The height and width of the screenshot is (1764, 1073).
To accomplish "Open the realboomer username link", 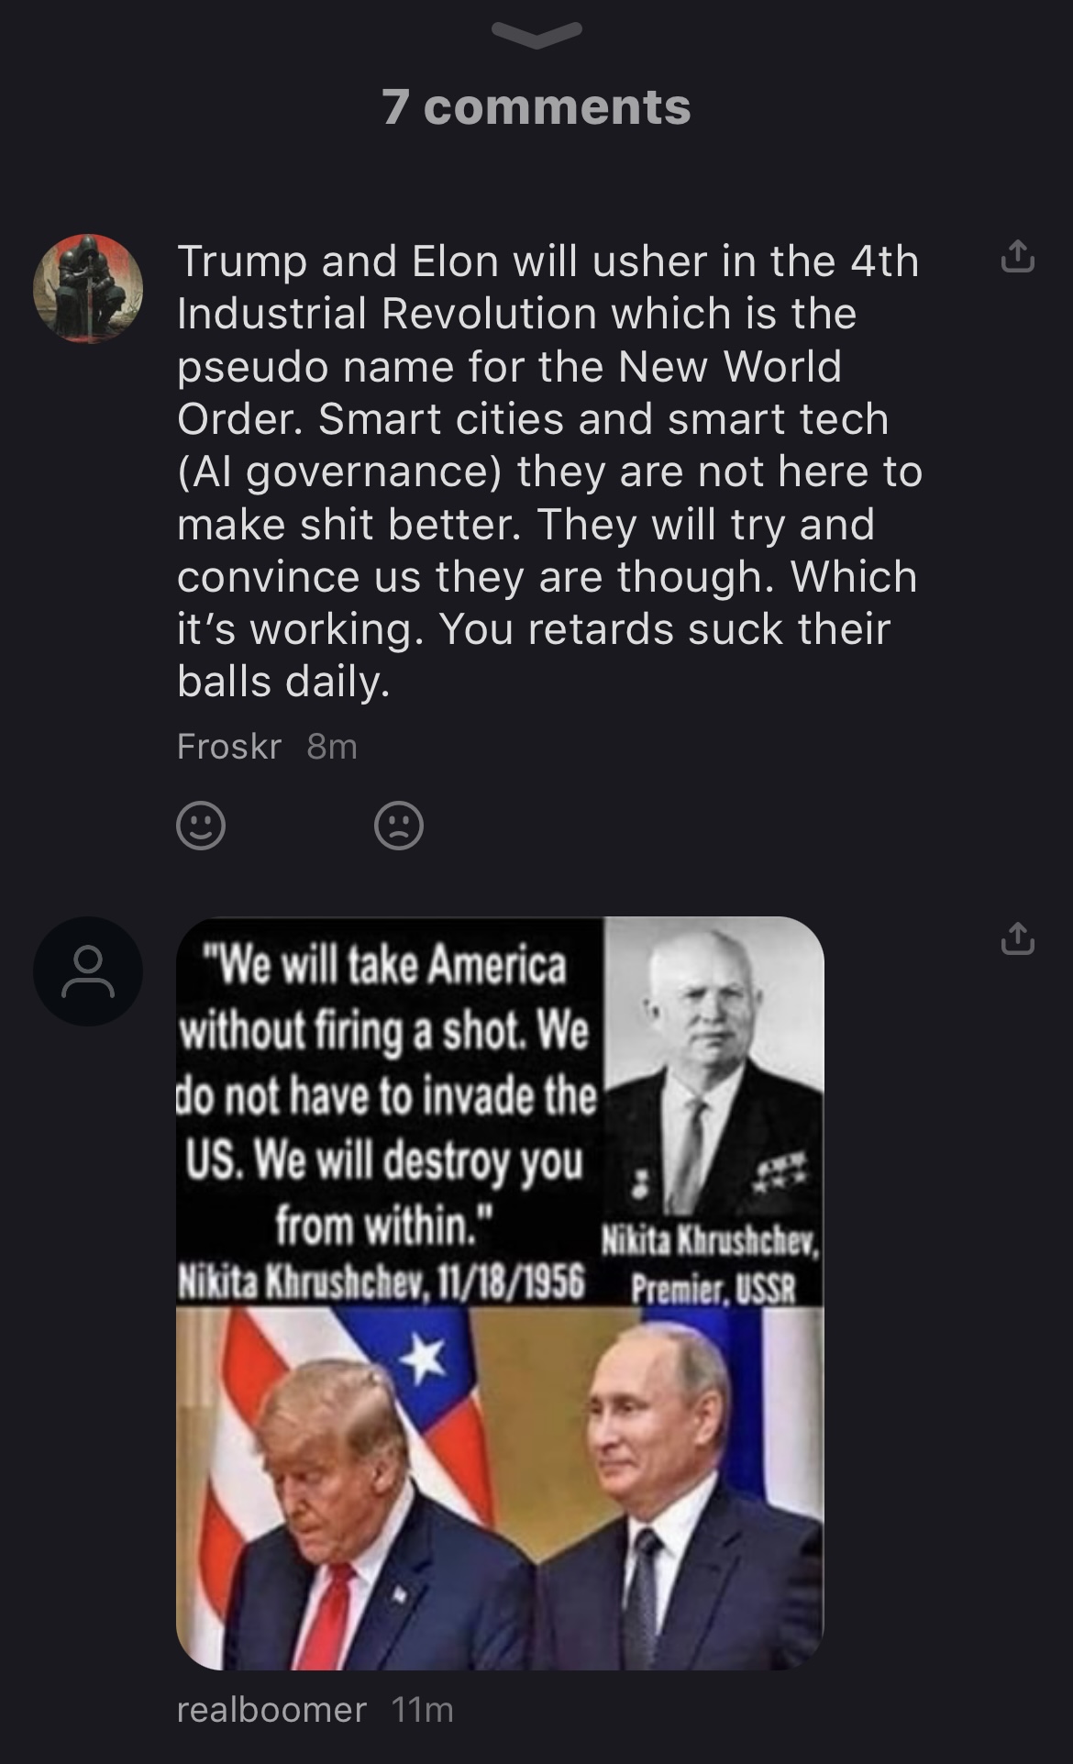I will click(271, 1710).
